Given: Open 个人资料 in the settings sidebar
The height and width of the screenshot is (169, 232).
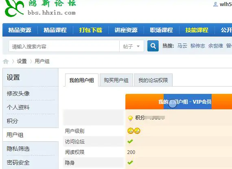Looking at the screenshot, I should click(18, 107).
